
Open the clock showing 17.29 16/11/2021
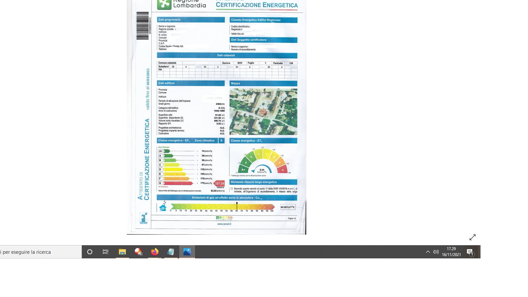pyautogui.click(x=451, y=252)
